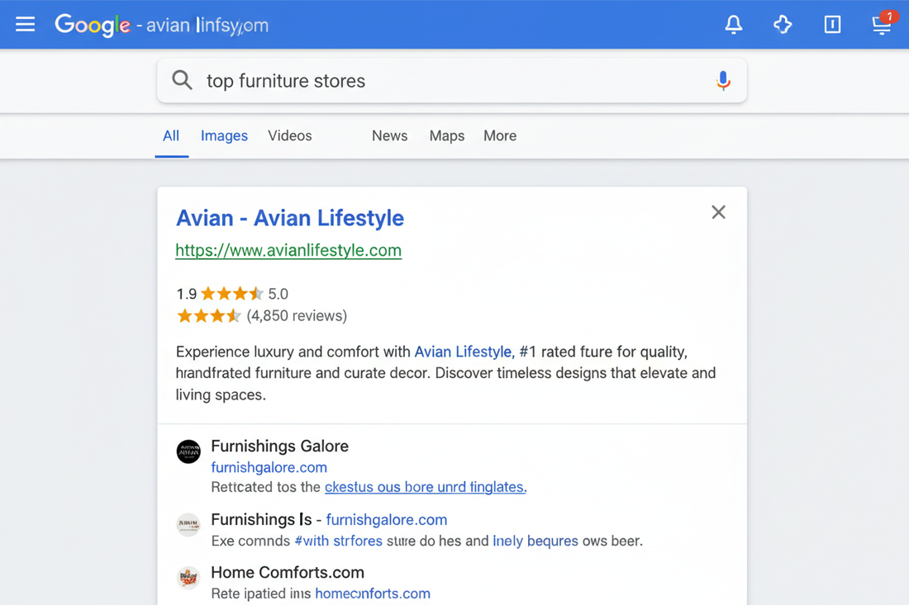Viewport: 909px width, 605px height.
Task: Switch to the Images tab
Action: (x=224, y=136)
